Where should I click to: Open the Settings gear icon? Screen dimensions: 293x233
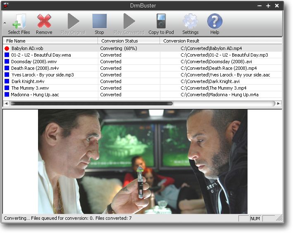[x=190, y=21]
